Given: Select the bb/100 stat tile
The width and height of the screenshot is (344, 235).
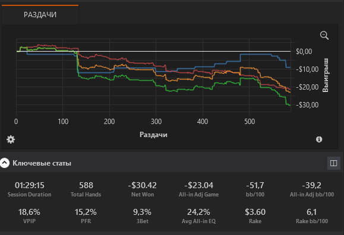Looking at the screenshot, I should click(255, 189).
